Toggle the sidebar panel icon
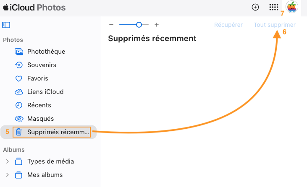 pos(6,25)
